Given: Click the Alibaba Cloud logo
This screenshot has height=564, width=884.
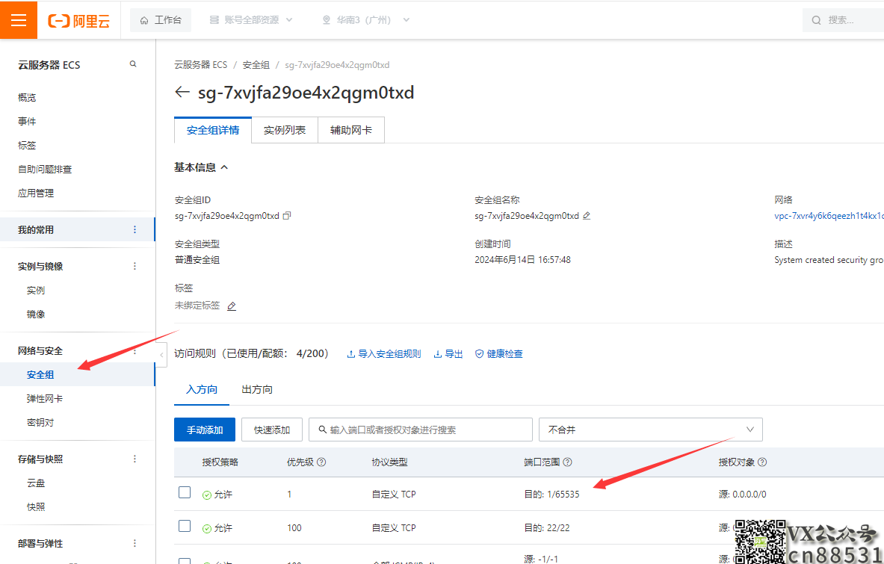Looking at the screenshot, I should pyautogui.click(x=79, y=21).
